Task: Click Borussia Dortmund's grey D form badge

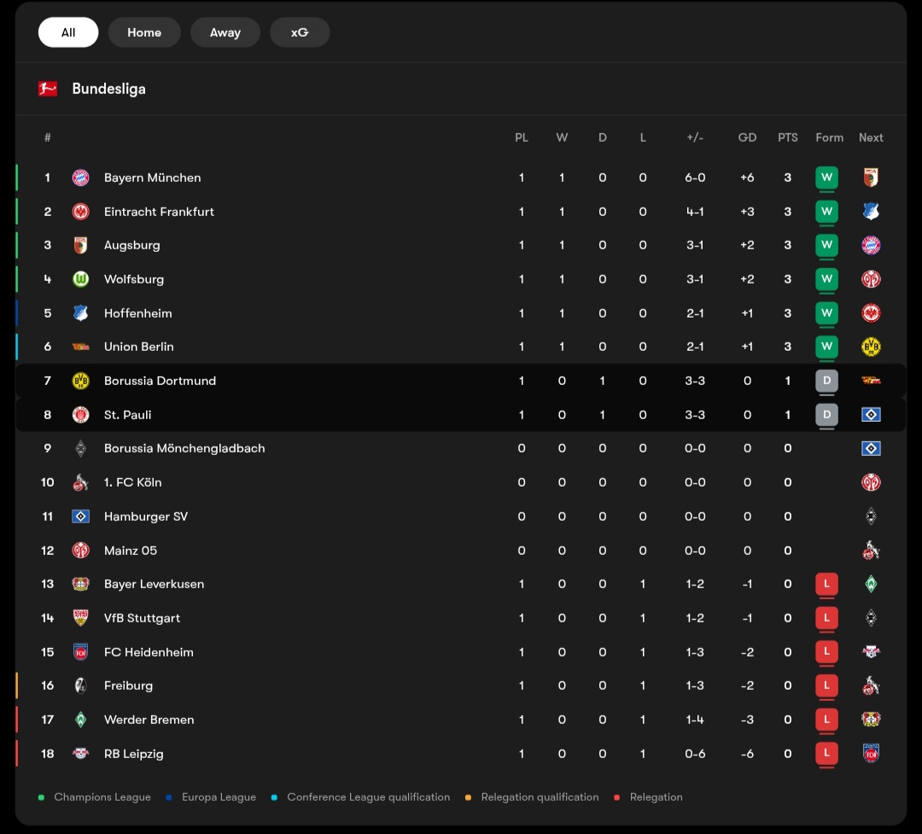Action: coord(826,381)
